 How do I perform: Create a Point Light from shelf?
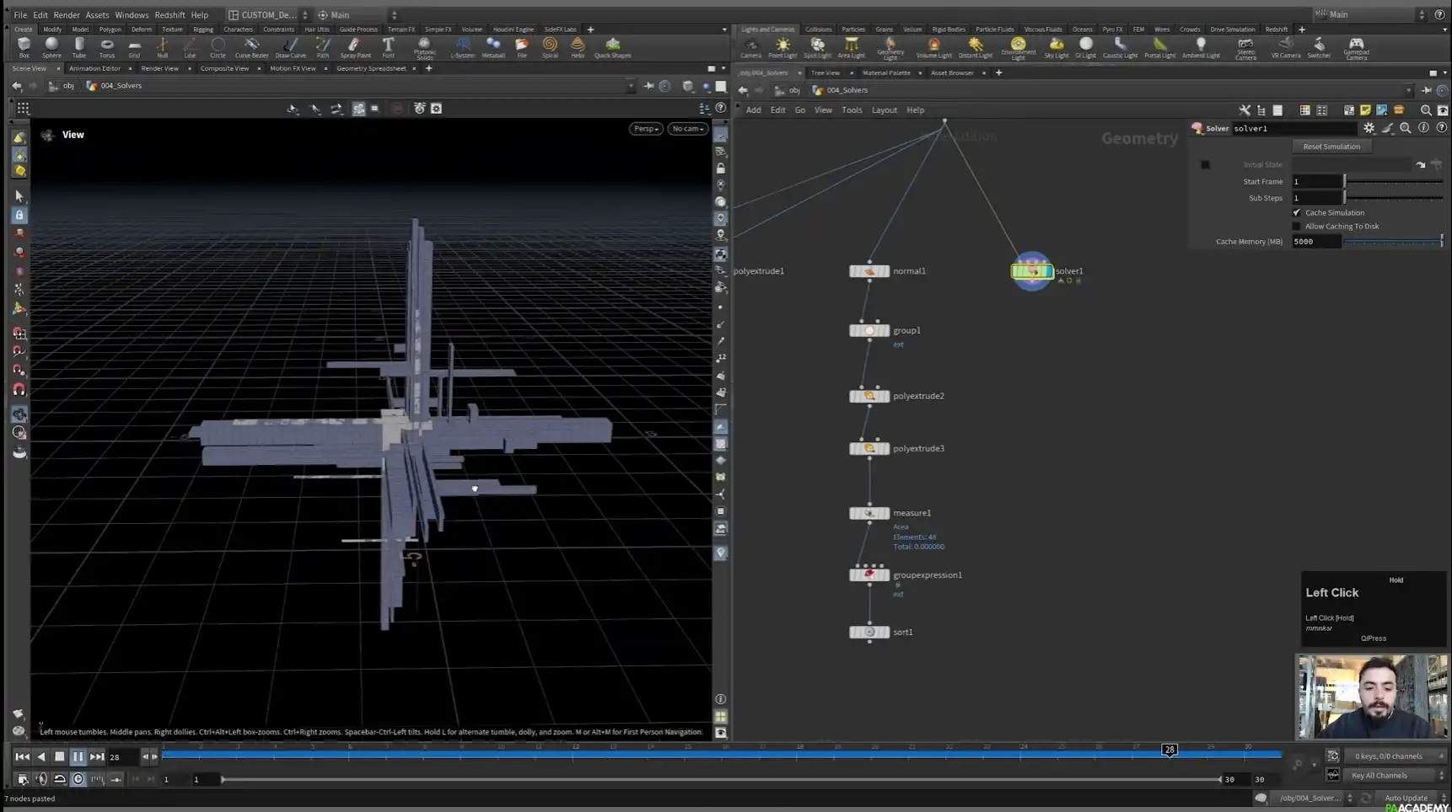pyautogui.click(x=782, y=45)
